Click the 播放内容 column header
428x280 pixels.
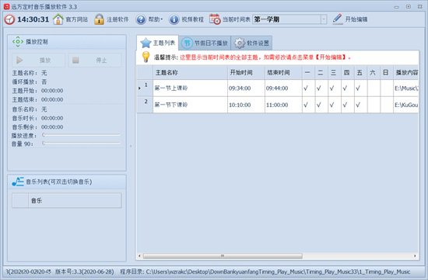click(406, 73)
